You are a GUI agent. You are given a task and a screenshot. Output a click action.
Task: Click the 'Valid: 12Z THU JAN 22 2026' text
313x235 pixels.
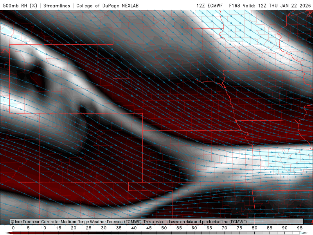click(x=277, y=5)
